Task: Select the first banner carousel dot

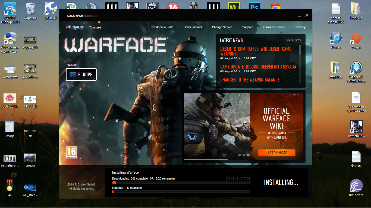Action: pyautogui.click(x=239, y=155)
